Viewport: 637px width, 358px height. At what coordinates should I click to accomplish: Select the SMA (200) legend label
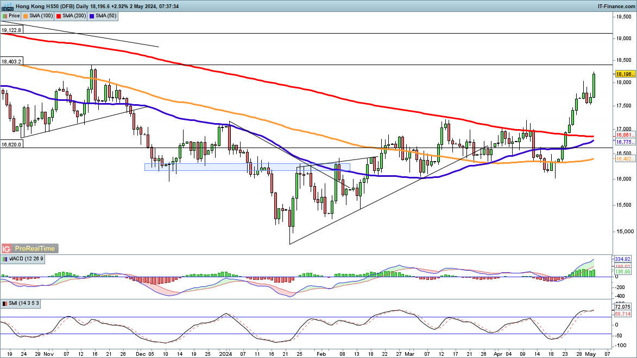pos(75,16)
